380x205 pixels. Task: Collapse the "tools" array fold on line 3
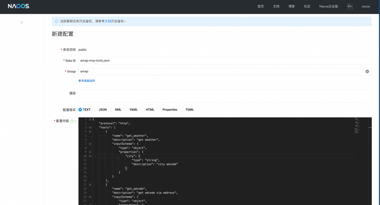coord(90,127)
